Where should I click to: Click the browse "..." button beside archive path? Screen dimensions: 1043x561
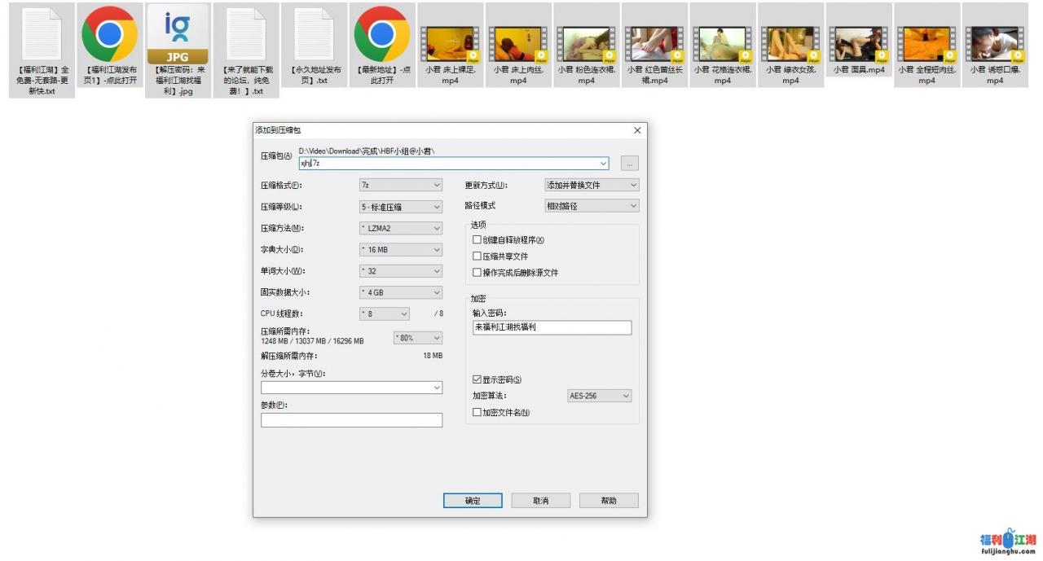[x=629, y=164]
